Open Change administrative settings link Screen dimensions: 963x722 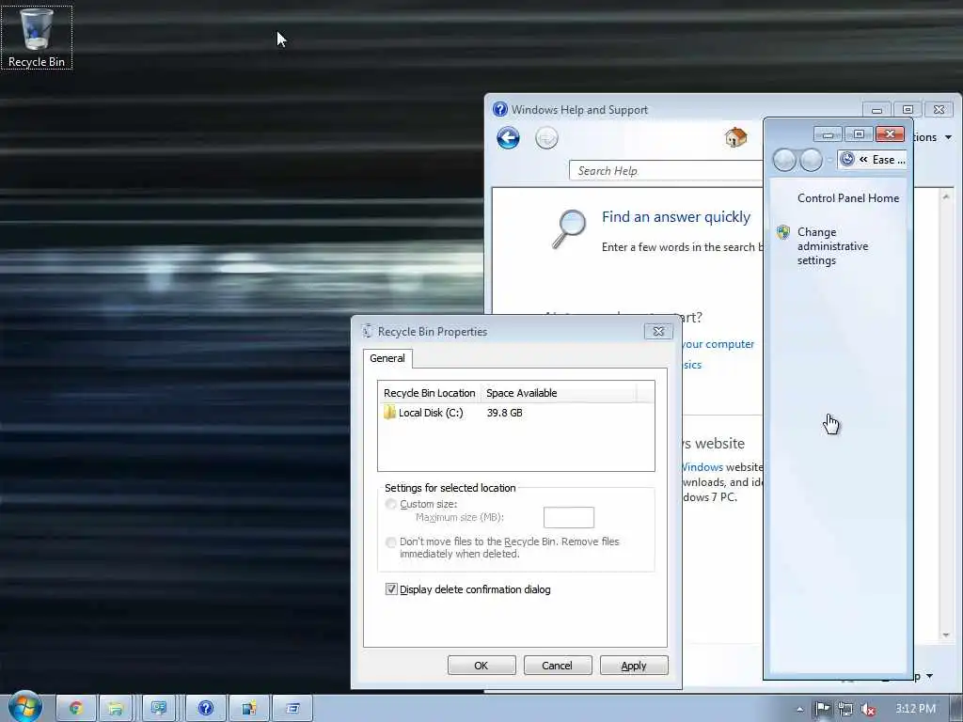pyautogui.click(x=832, y=246)
